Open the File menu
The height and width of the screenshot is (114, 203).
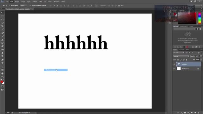pos(7,2)
